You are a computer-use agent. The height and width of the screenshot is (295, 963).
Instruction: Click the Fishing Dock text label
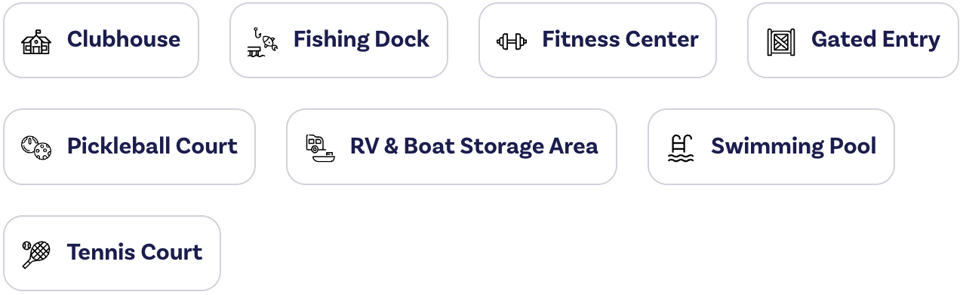pos(362,40)
